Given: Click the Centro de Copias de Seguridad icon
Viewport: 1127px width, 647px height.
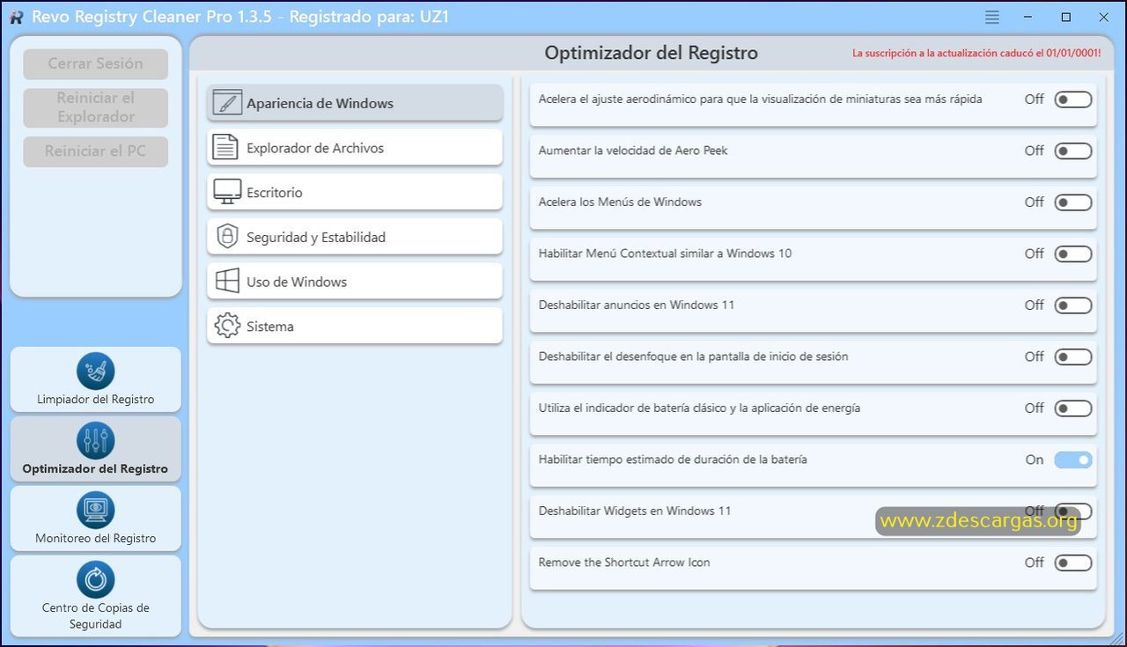Looking at the screenshot, I should click(x=95, y=579).
